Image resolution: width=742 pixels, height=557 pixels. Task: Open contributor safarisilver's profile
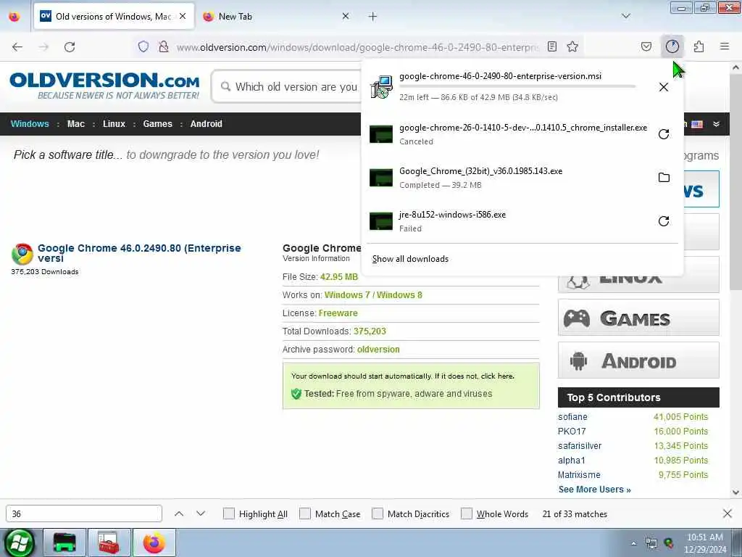tap(580, 446)
